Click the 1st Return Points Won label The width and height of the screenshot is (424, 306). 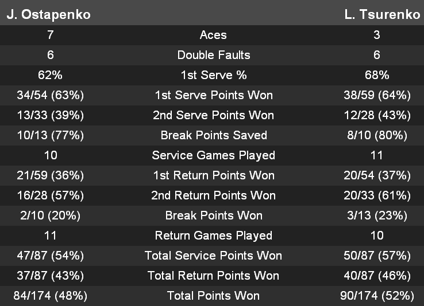point(213,175)
